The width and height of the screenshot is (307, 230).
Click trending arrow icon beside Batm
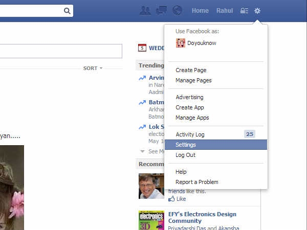tap(142, 102)
